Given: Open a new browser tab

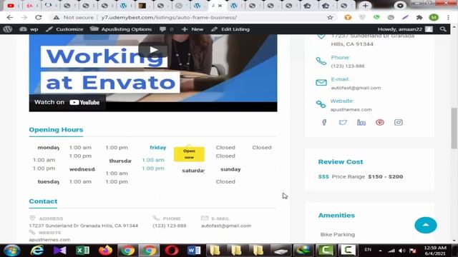Looking at the screenshot, I should pyautogui.click(x=365, y=6).
